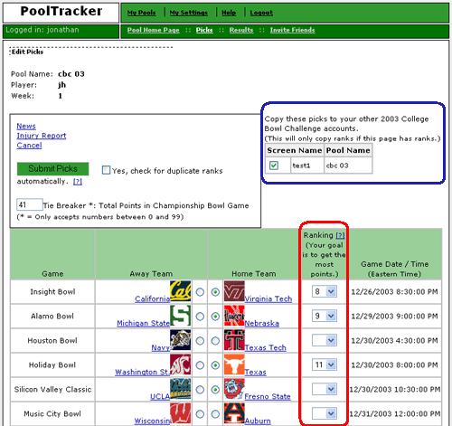Open the Auburn team link
The height and width of the screenshot is (426, 452).
click(x=258, y=421)
